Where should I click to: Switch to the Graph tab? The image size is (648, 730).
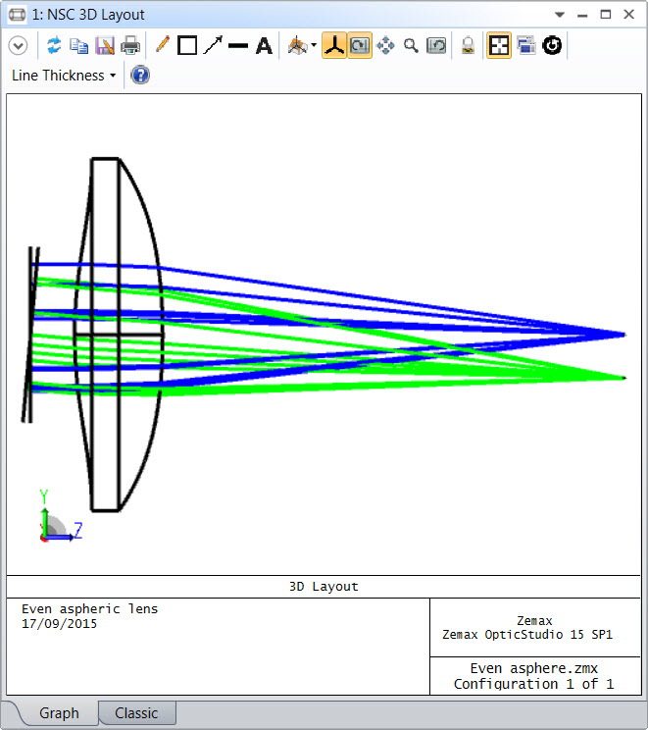59,712
